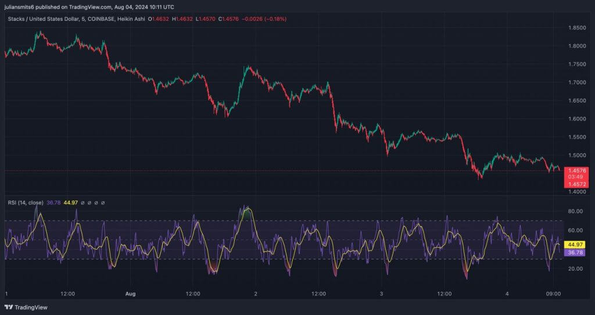Click the TradingView text at bottom left
The height and width of the screenshot is (315, 595).
tap(31, 307)
